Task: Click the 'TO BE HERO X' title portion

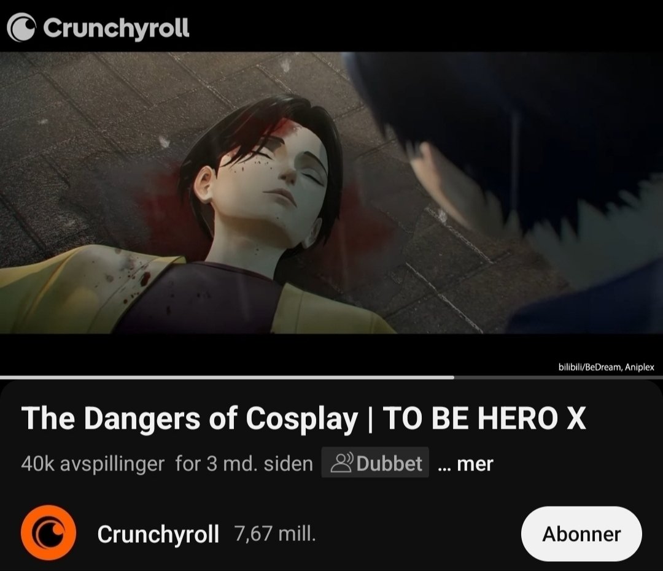Action: (x=484, y=418)
